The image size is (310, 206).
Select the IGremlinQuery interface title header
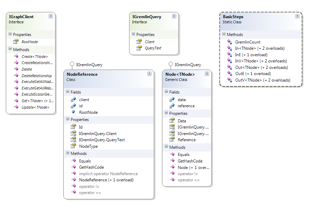(x=147, y=16)
